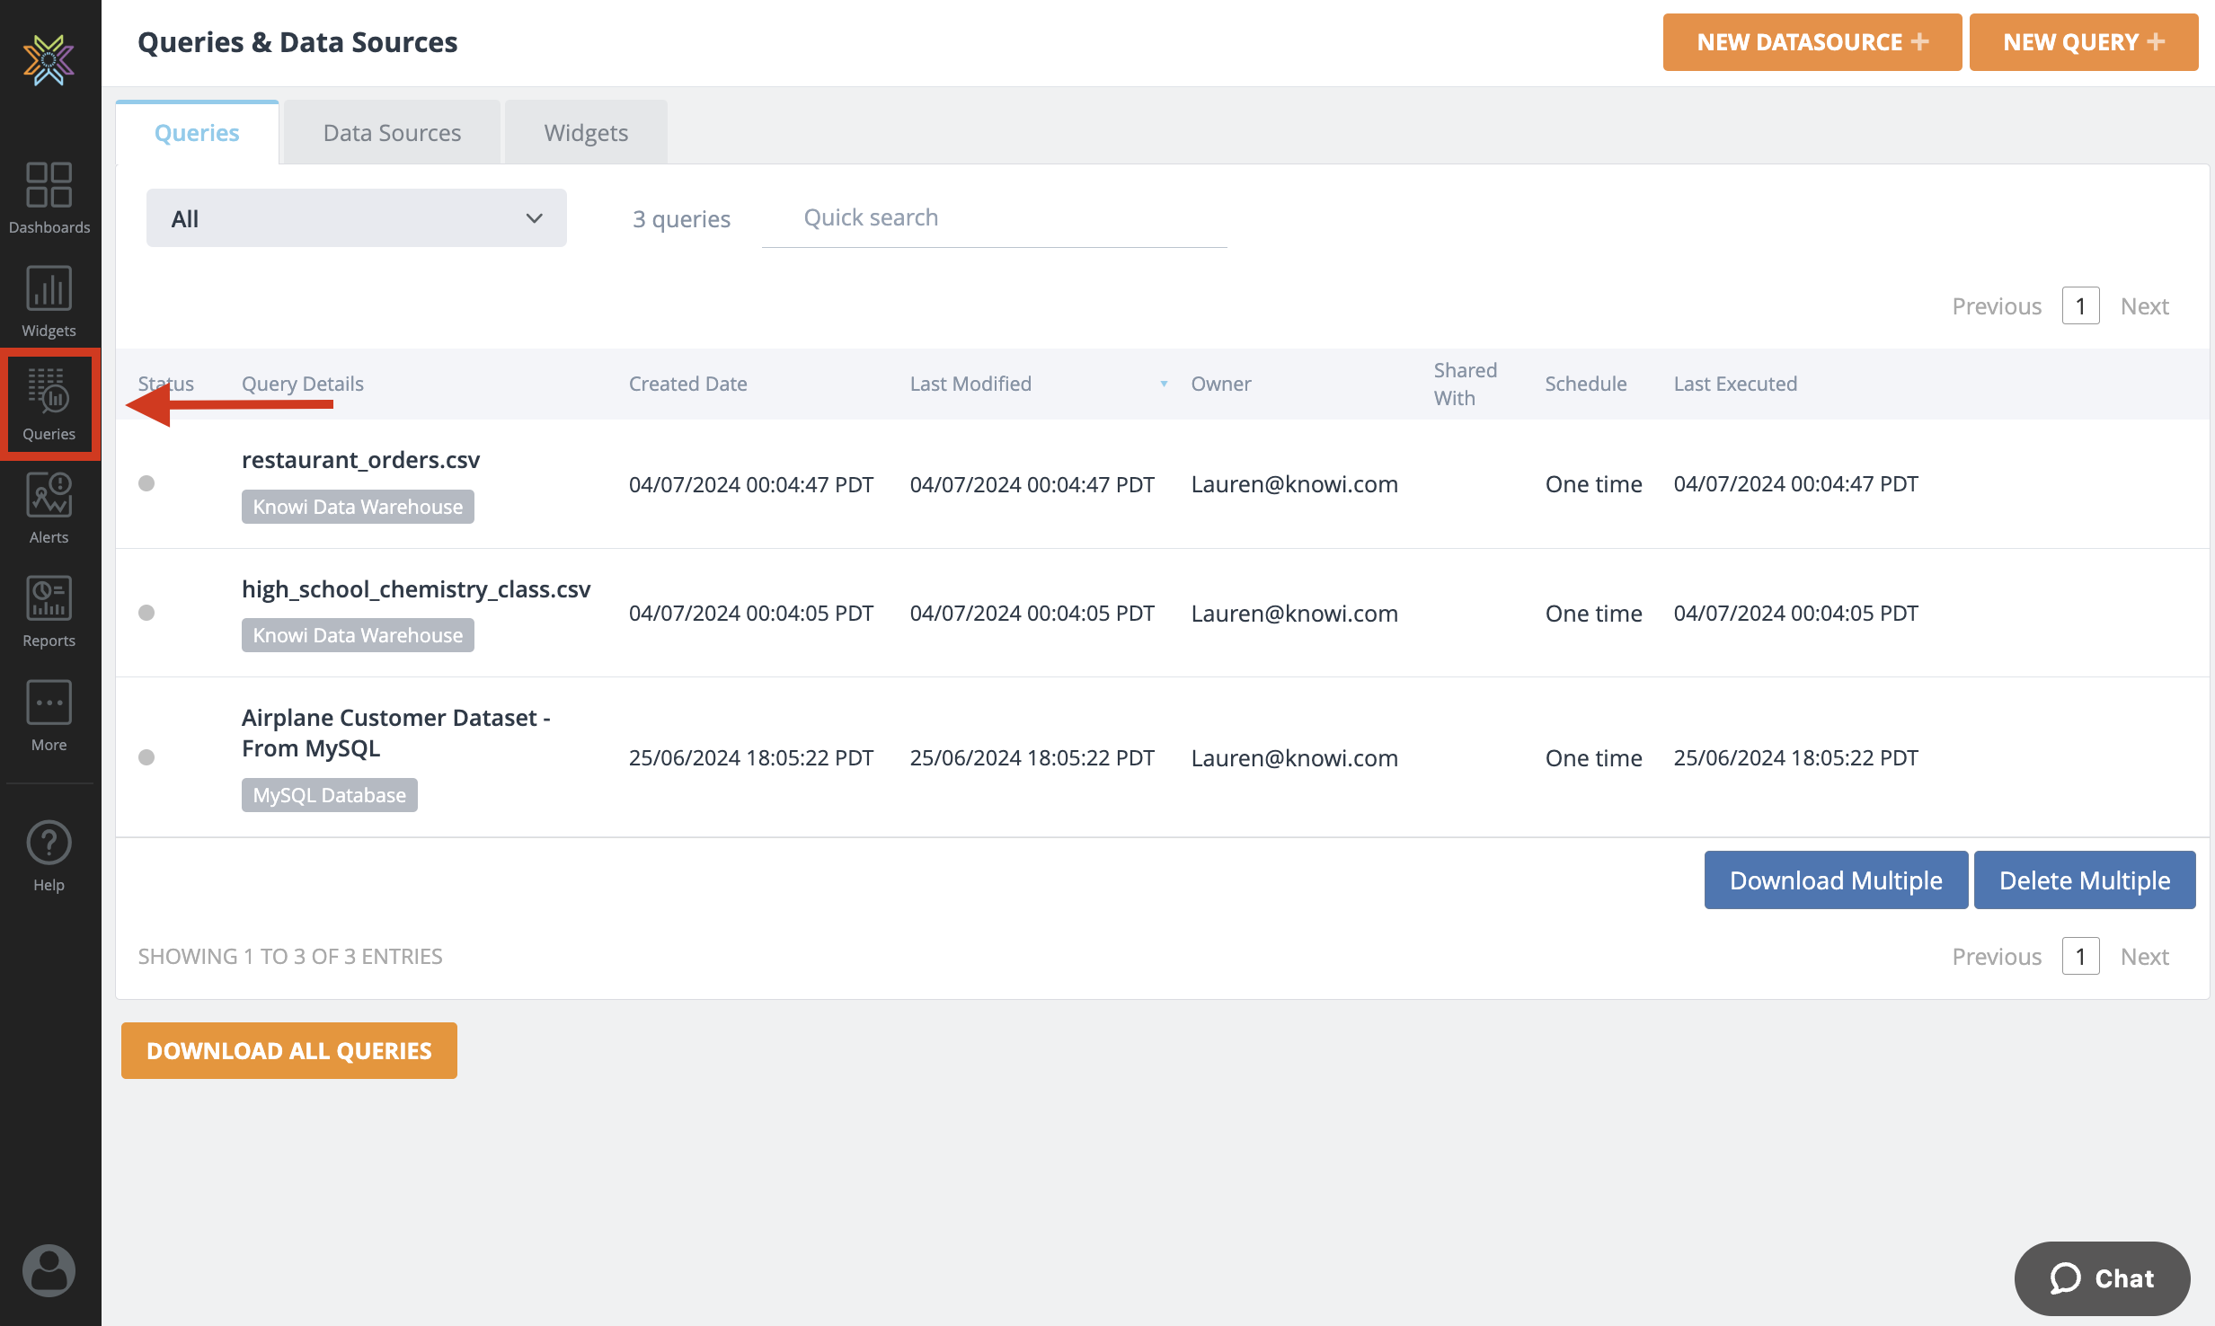Click the NEW QUERY button
This screenshot has height=1326, width=2215.
coord(2083,42)
